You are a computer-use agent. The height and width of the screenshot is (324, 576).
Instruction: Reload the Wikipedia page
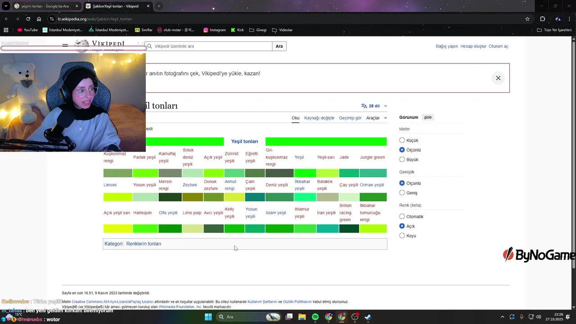[28, 19]
